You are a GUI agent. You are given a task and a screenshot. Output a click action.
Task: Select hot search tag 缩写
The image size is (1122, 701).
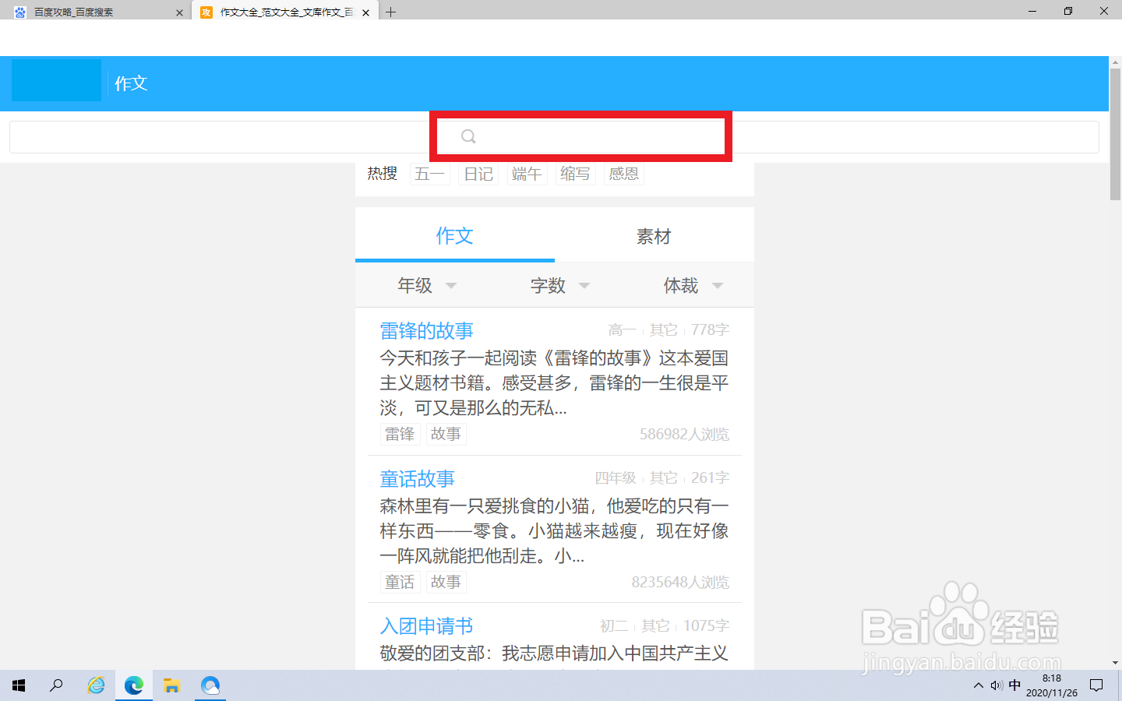pyautogui.click(x=575, y=174)
